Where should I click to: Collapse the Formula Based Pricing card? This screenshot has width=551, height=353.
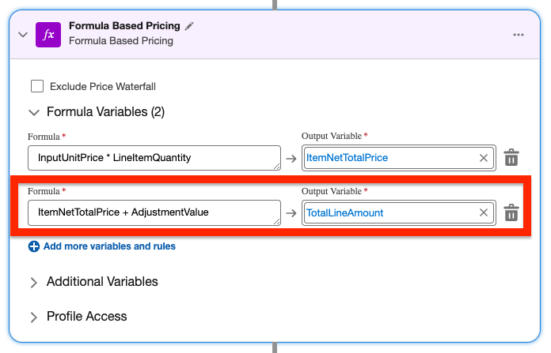click(x=23, y=35)
